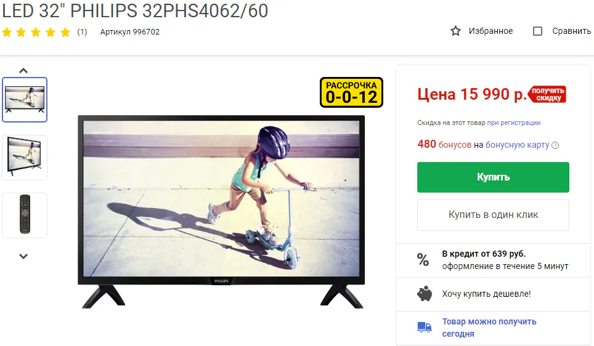Screen dimensions: 594x346
Task: Click the Избранное star icon
Action: click(455, 31)
